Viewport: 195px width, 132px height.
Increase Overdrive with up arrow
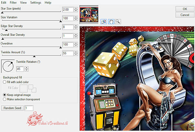coord(76,43)
